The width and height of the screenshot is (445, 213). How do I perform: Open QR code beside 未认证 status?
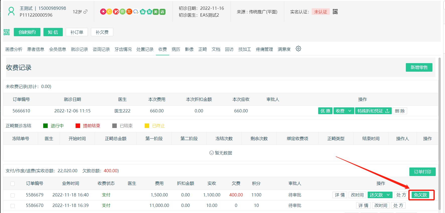tap(335, 12)
